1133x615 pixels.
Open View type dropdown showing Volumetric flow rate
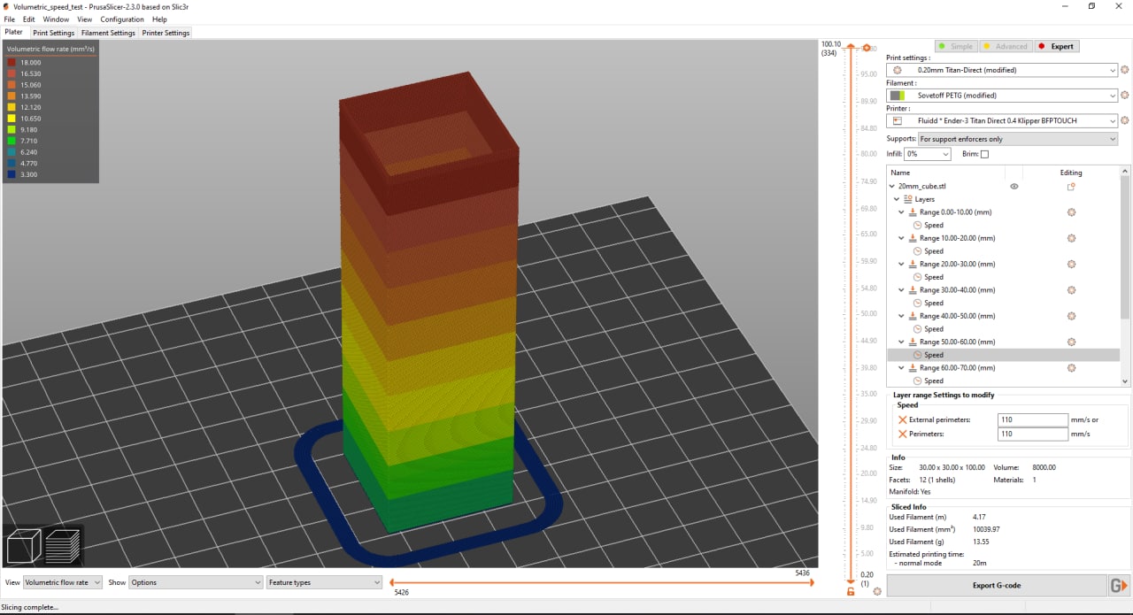[62, 582]
